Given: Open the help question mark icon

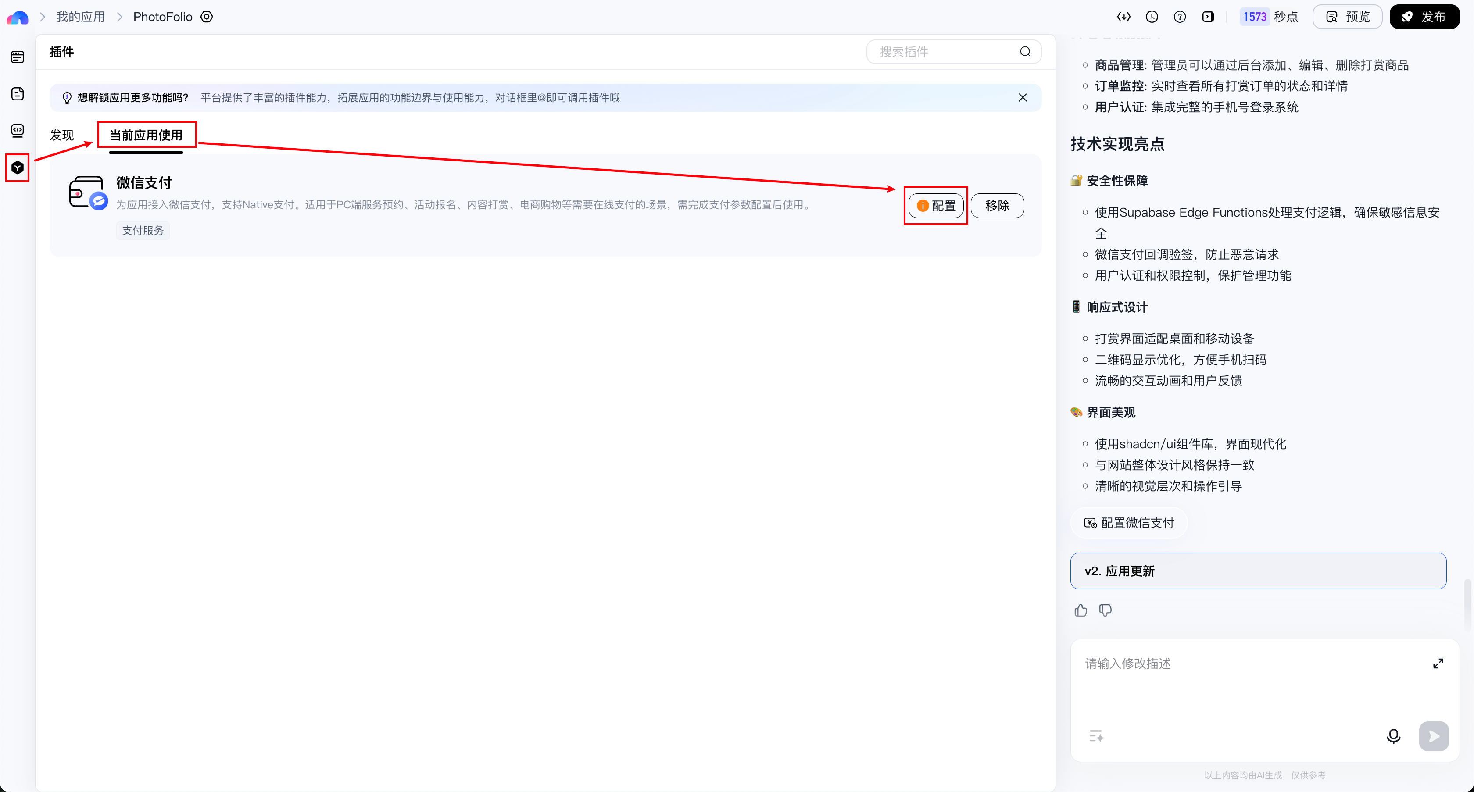Looking at the screenshot, I should (1180, 17).
